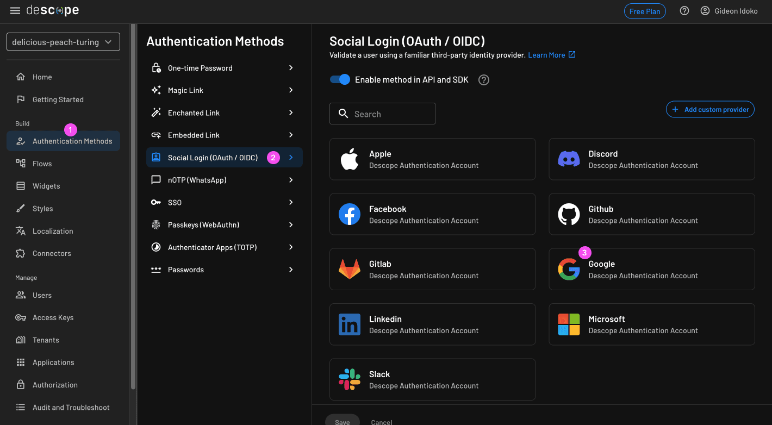Click the Audit and Troubleshoot list icon
Screen dimensions: 772x425
(21, 407)
